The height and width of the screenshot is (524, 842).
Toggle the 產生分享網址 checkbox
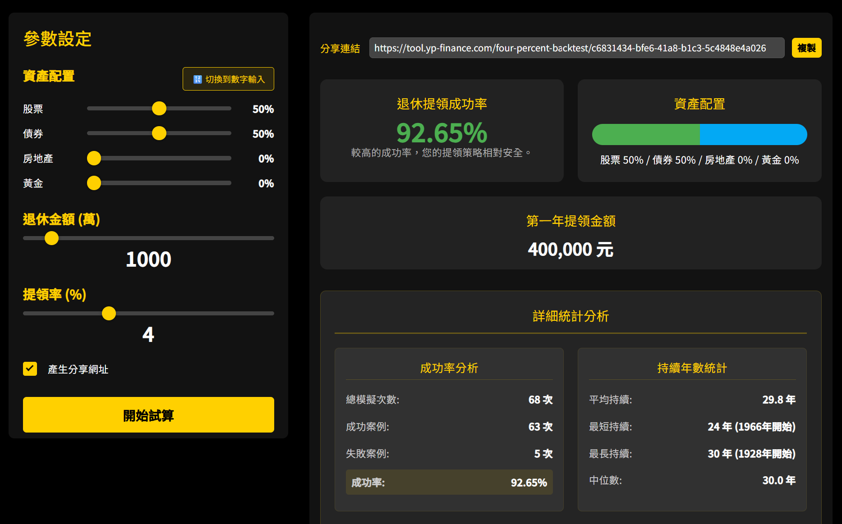tap(30, 369)
